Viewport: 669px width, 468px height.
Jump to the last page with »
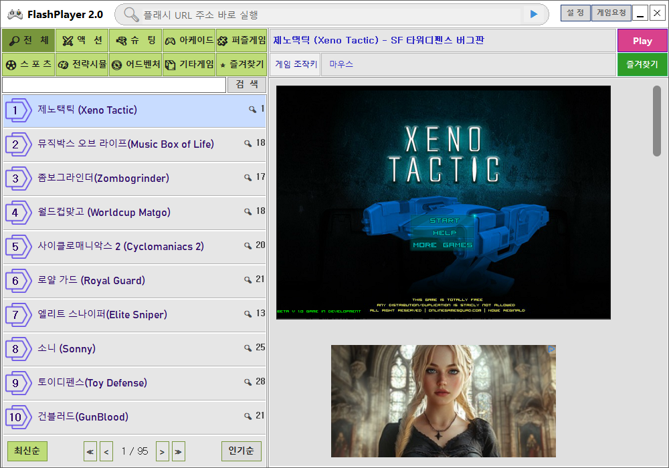pyautogui.click(x=179, y=451)
